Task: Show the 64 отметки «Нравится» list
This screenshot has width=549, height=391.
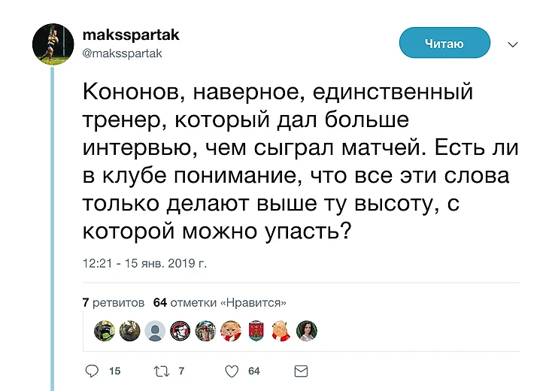Action: point(219,303)
